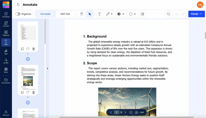The width and height of the screenshot is (206, 118).
Task: Expand highlight tool options dropdown
Action: pos(123,14)
